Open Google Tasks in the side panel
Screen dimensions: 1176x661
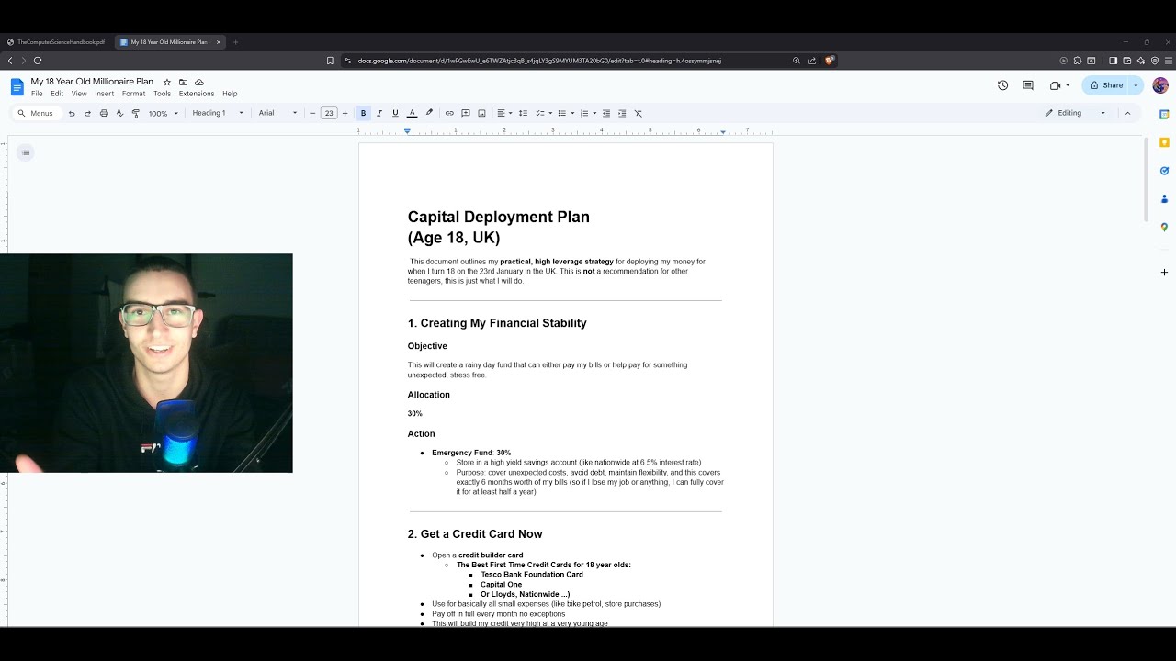pyautogui.click(x=1164, y=171)
